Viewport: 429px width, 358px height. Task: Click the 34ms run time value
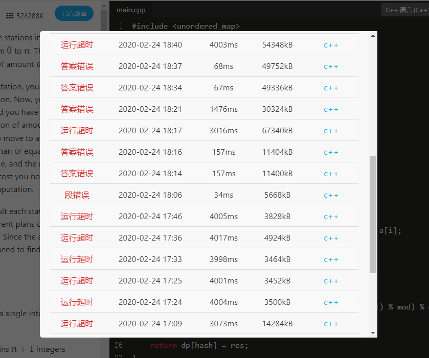tap(223, 195)
